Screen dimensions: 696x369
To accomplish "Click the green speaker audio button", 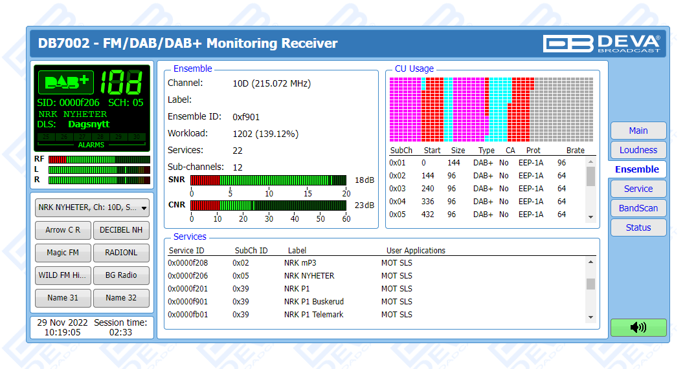I will click(638, 327).
